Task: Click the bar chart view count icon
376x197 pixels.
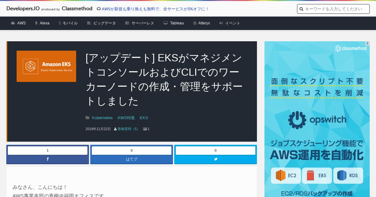Action: tap(145, 129)
